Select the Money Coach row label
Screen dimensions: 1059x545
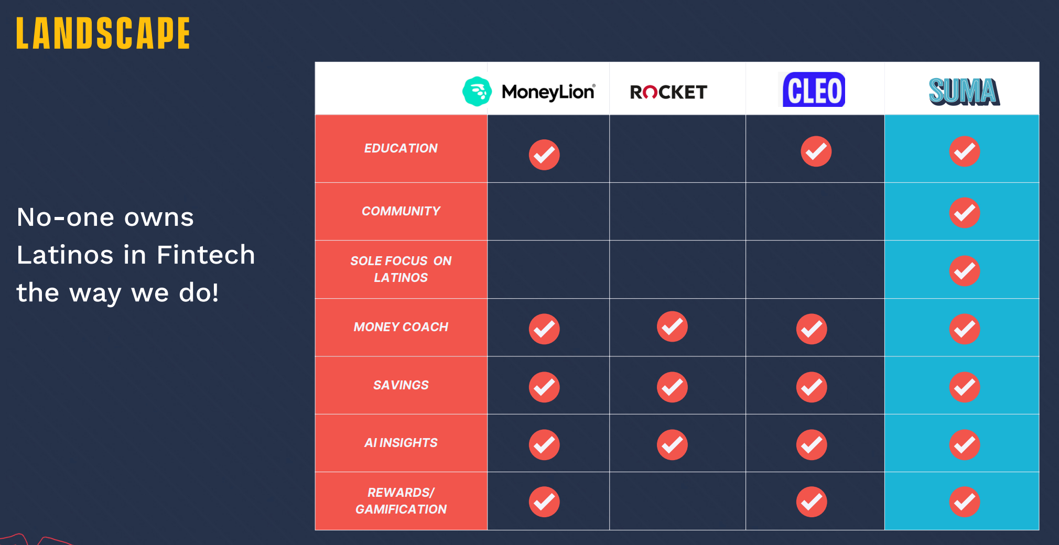pos(401,327)
